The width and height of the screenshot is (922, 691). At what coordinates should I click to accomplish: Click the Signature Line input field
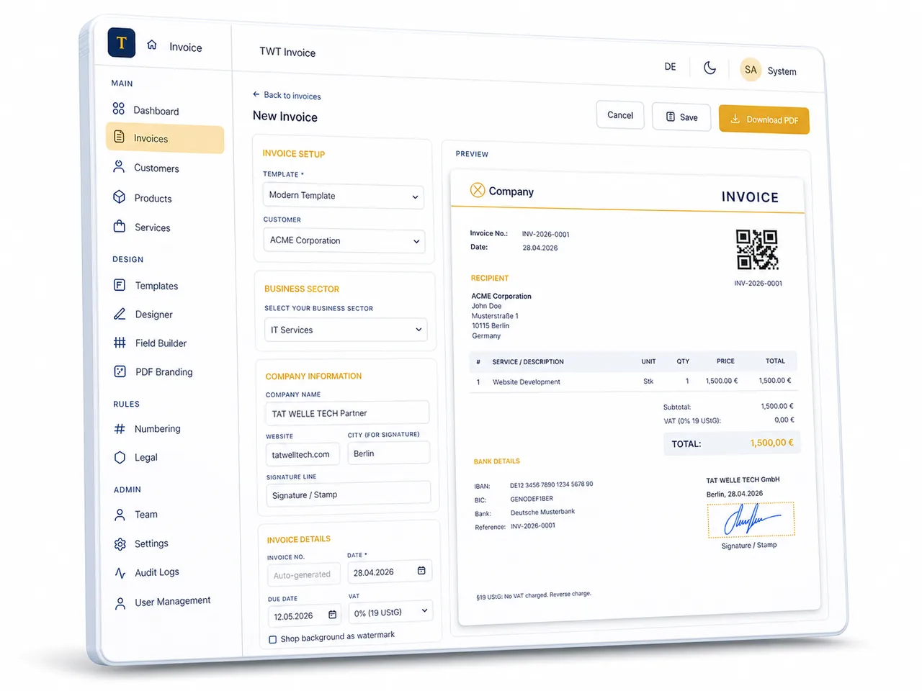349,494
